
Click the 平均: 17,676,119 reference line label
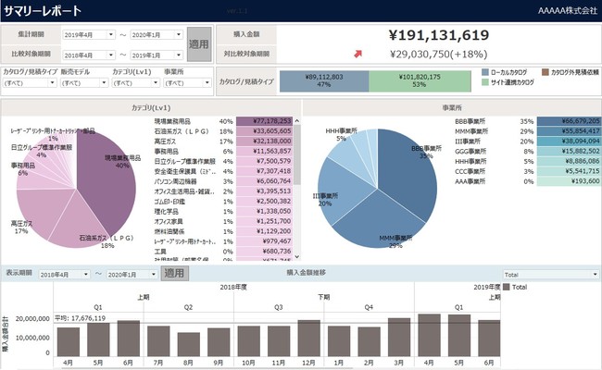[x=80, y=318]
